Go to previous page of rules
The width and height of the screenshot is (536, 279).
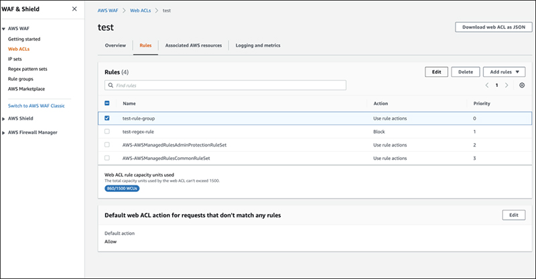tap(486, 86)
